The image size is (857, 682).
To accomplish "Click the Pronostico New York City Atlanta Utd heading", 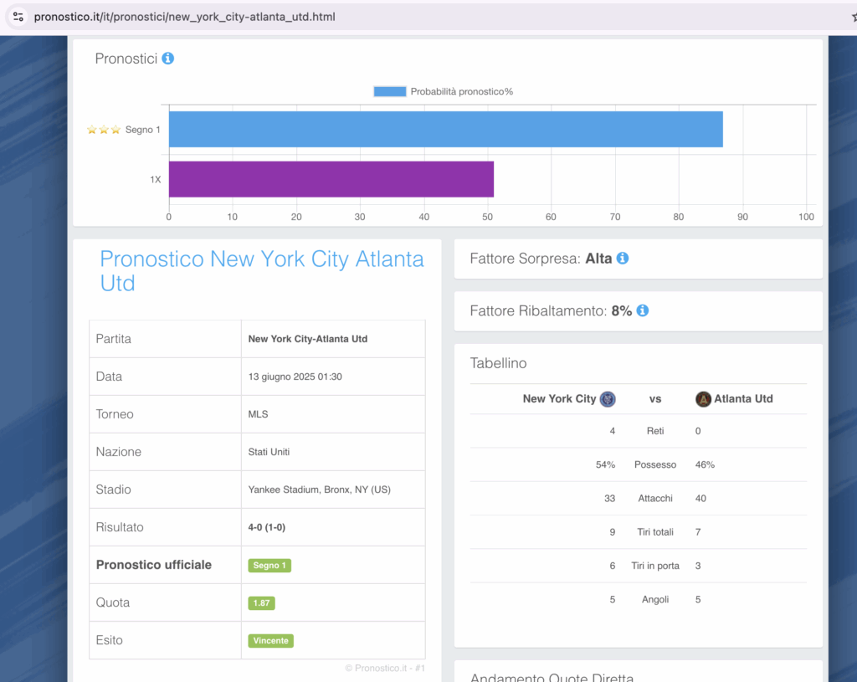I will [x=262, y=271].
